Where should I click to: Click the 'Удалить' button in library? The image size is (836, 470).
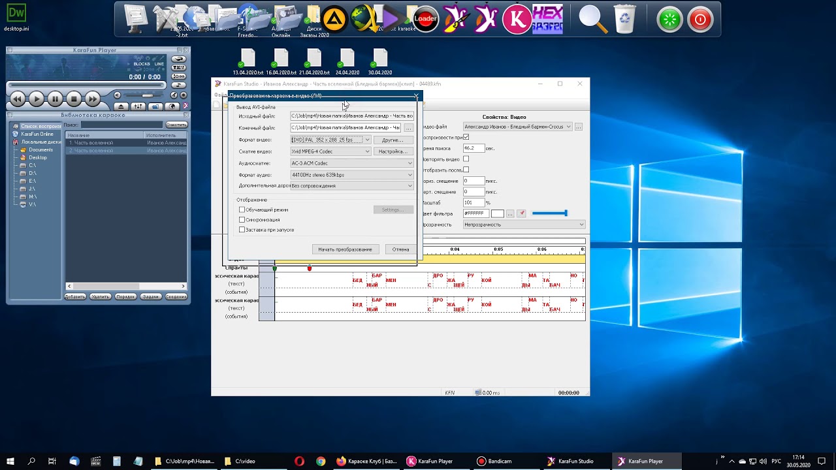point(100,296)
